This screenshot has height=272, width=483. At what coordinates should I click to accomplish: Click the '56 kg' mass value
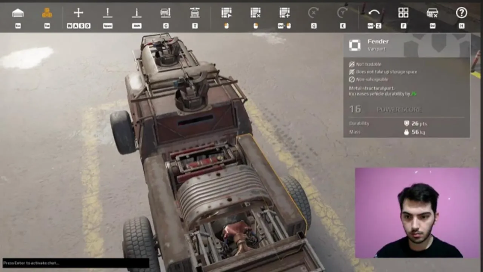(418, 132)
